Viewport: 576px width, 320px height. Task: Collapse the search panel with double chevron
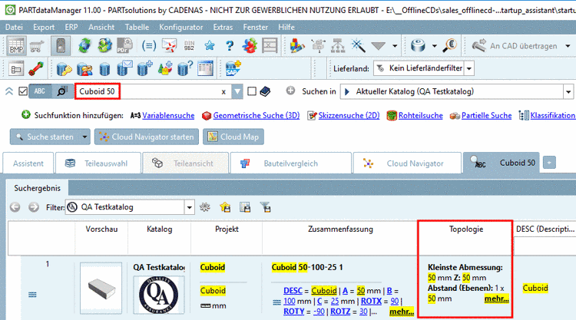[x=9, y=91]
